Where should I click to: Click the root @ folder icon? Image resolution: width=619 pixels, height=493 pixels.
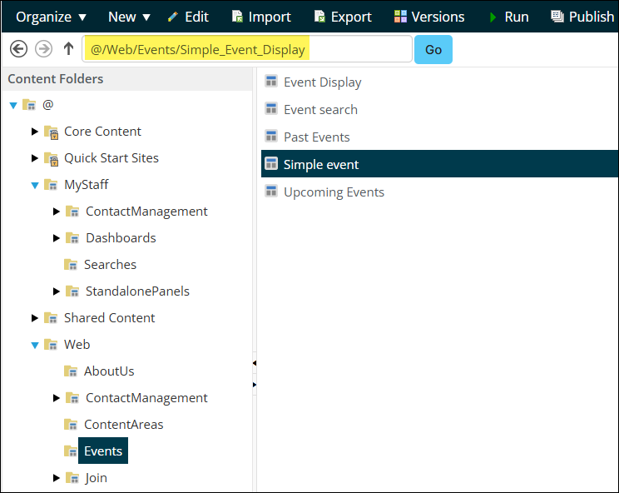pos(29,105)
